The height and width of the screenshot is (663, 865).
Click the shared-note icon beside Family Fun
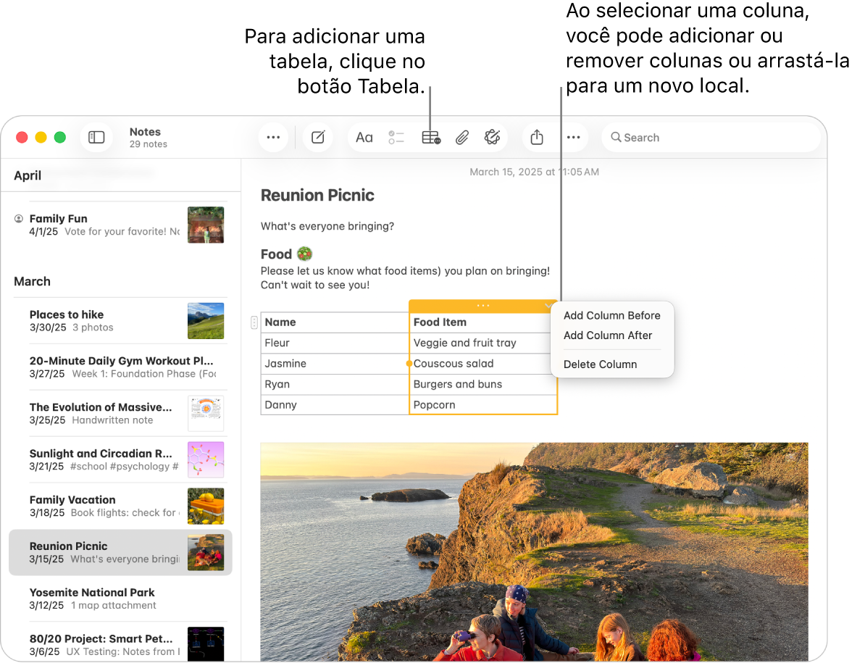pos(19,219)
